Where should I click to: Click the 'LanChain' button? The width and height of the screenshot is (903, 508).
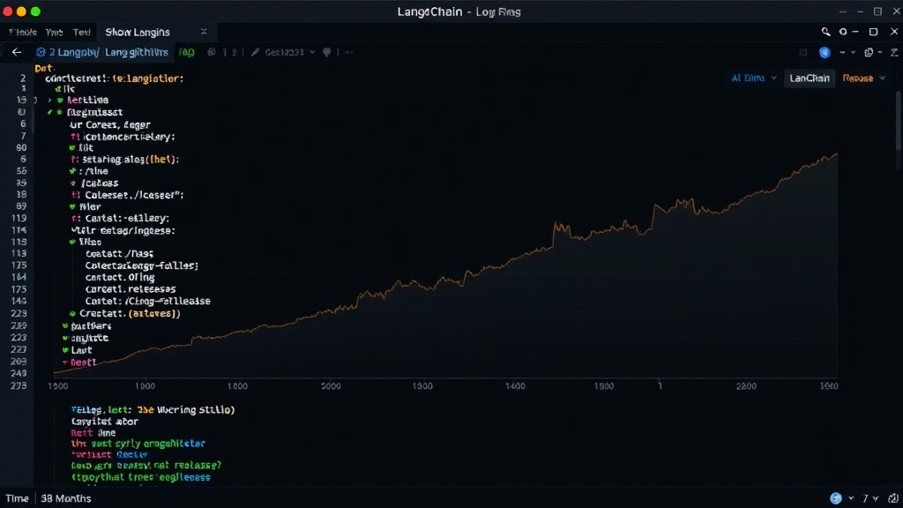point(810,78)
